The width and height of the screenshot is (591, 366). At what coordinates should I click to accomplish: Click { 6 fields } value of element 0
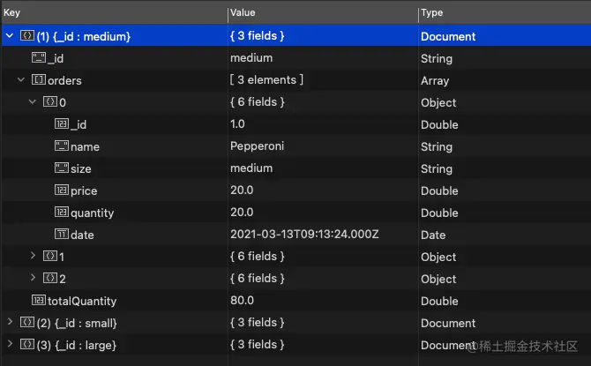tap(257, 101)
